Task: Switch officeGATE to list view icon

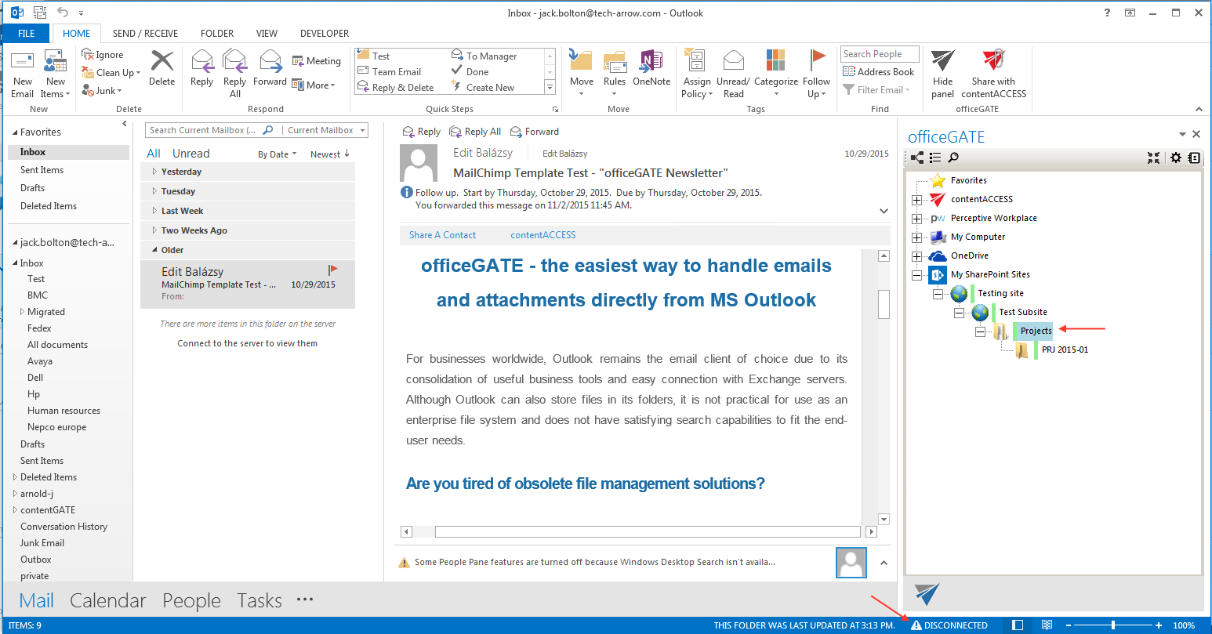Action: [x=935, y=158]
